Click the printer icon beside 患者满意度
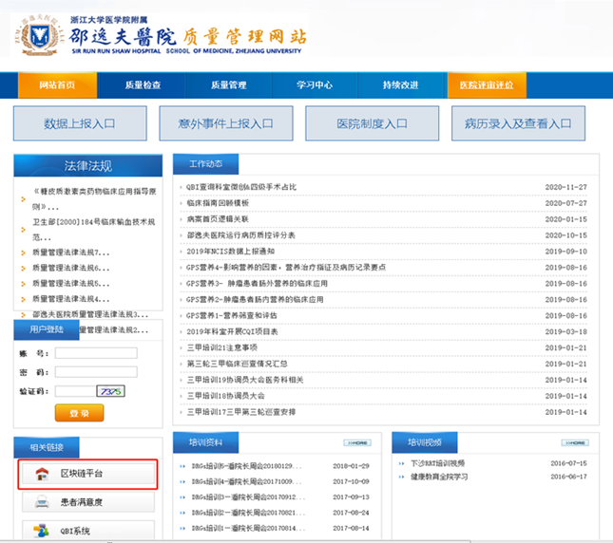The image size is (613, 543). pos(41,502)
